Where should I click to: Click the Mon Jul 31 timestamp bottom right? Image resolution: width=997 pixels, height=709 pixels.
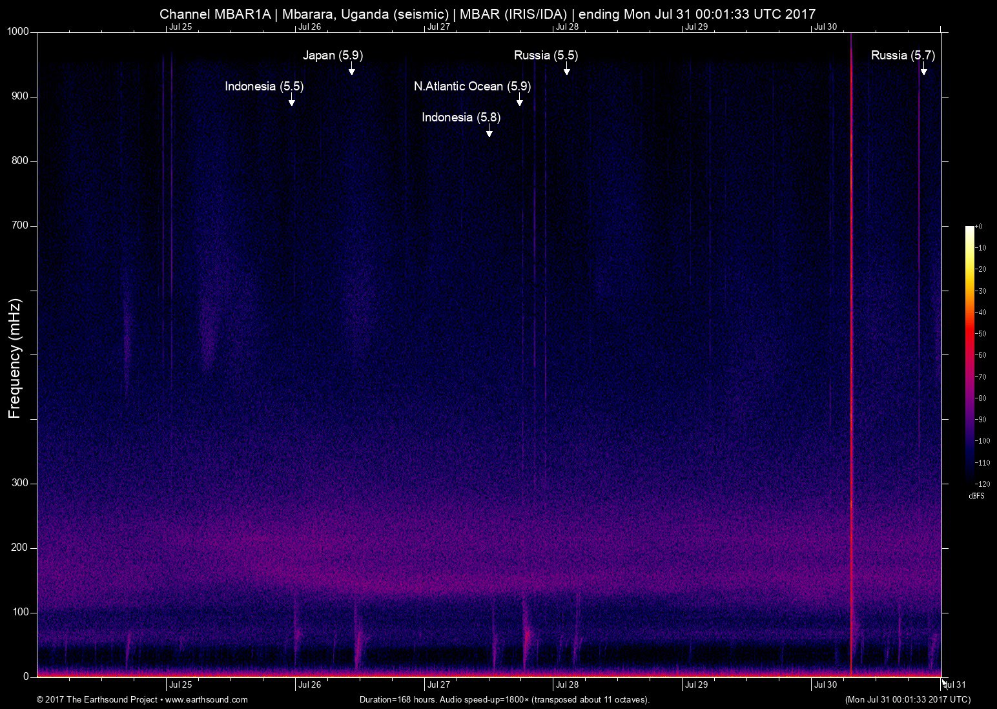[x=907, y=699]
